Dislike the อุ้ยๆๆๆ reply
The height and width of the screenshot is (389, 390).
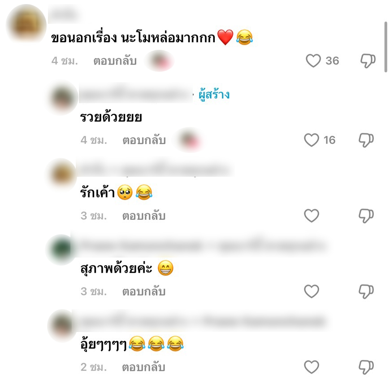[x=366, y=367]
